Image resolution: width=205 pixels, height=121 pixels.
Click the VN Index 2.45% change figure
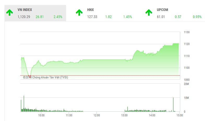[58, 17]
